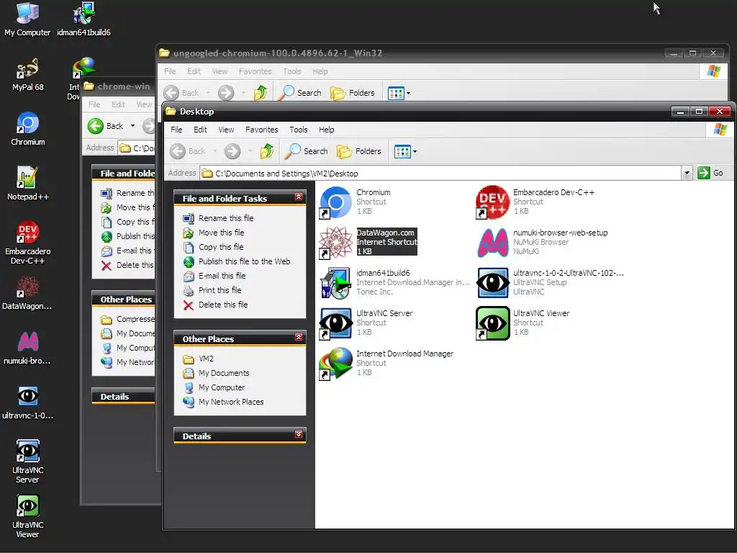Image resolution: width=737 pixels, height=553 pixels.
Task: Collapse Other Places panel in Desktop window
Action: coord(299,337)
